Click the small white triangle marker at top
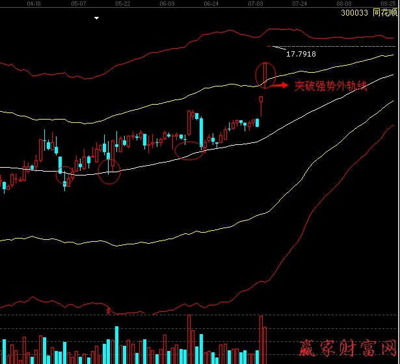 96,18
